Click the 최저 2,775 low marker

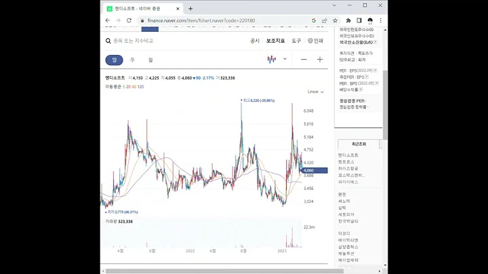tap(122, 212)
